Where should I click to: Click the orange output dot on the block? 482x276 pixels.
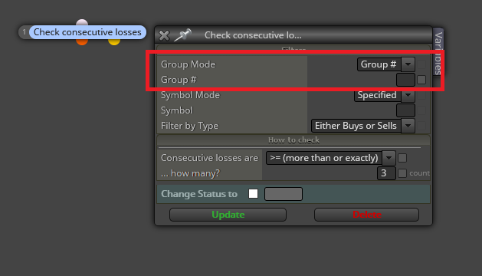tap(82, 42)
